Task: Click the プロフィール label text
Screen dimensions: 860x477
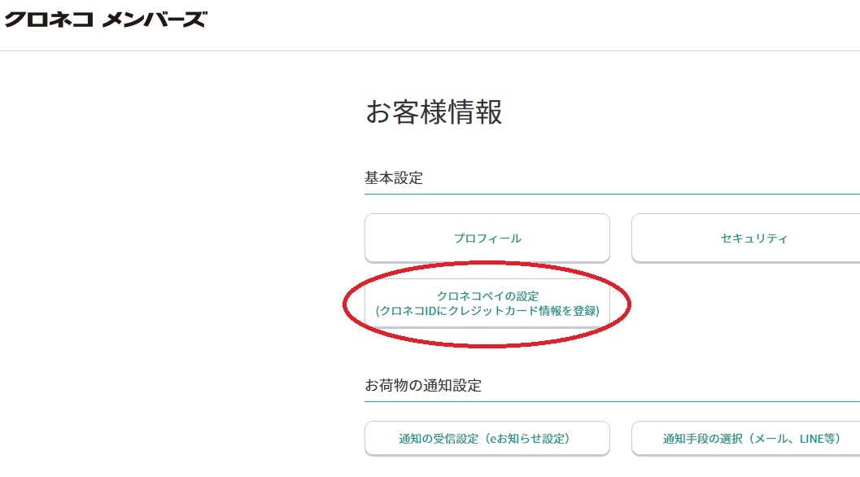Action: coord(487,238)
